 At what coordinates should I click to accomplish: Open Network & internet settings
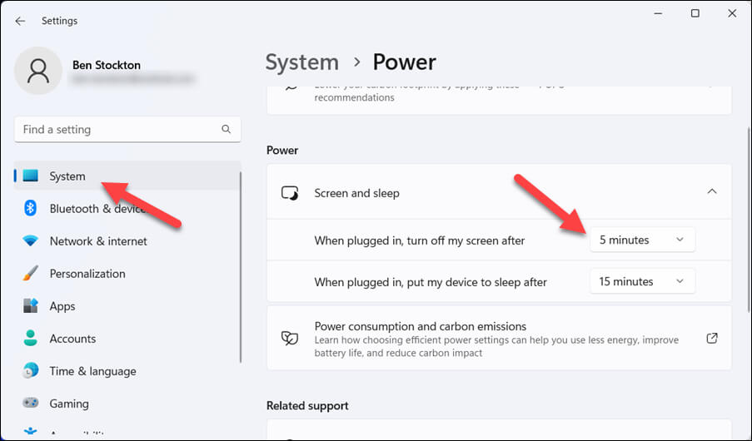98,241
